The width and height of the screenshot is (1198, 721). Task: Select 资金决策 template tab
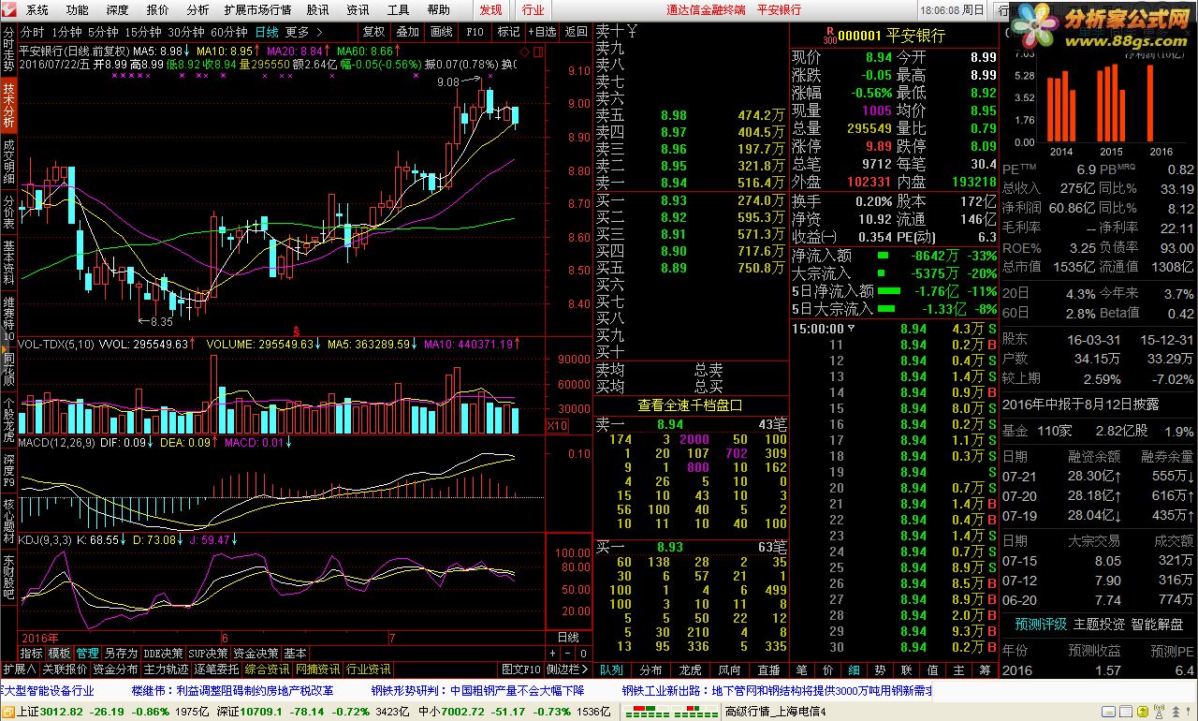click(x=256, y=654)
